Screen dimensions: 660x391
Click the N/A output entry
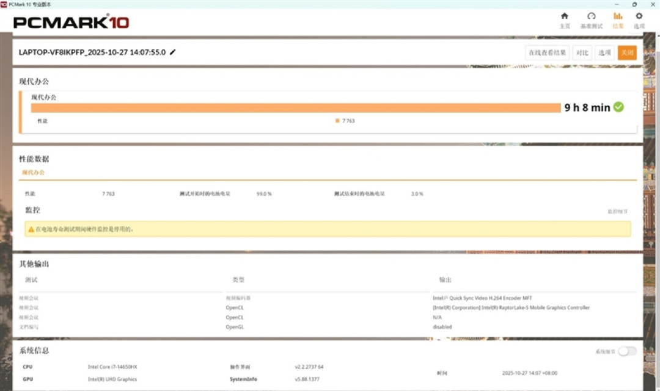(438, 318)
